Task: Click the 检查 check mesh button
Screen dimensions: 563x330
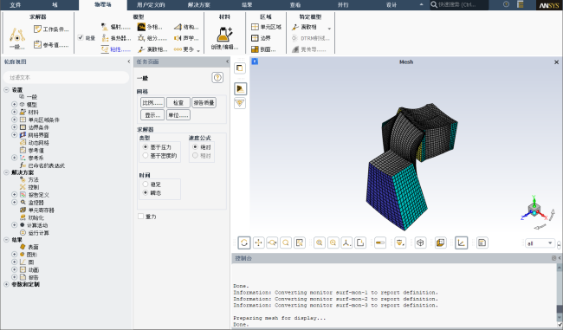Action: [178, 103]
